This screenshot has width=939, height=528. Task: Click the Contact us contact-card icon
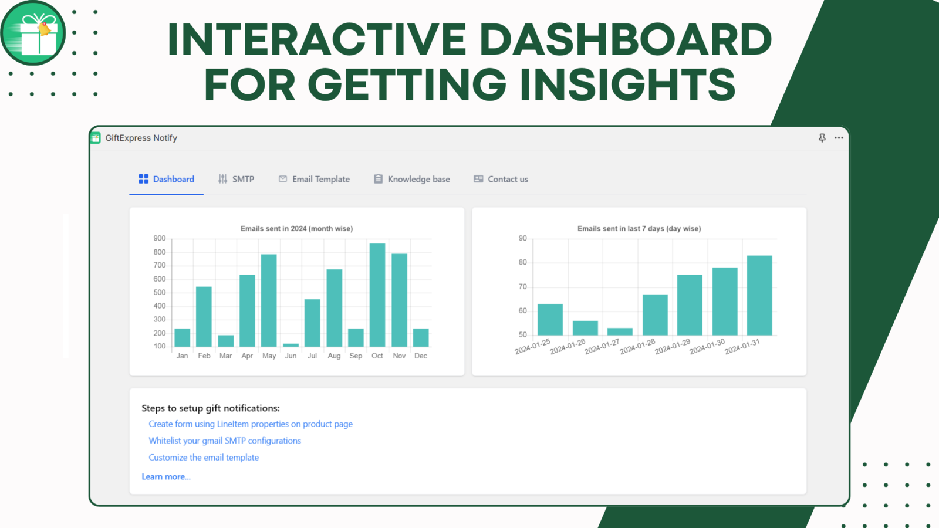[x=478, y=179]
